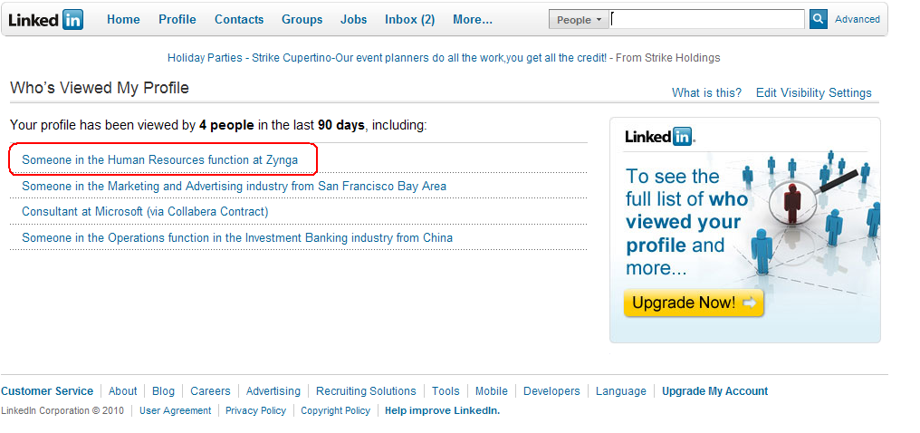Open Jobs in the navigation bar
This screenshot has width=920, height=433.
[x=353, y=19]
